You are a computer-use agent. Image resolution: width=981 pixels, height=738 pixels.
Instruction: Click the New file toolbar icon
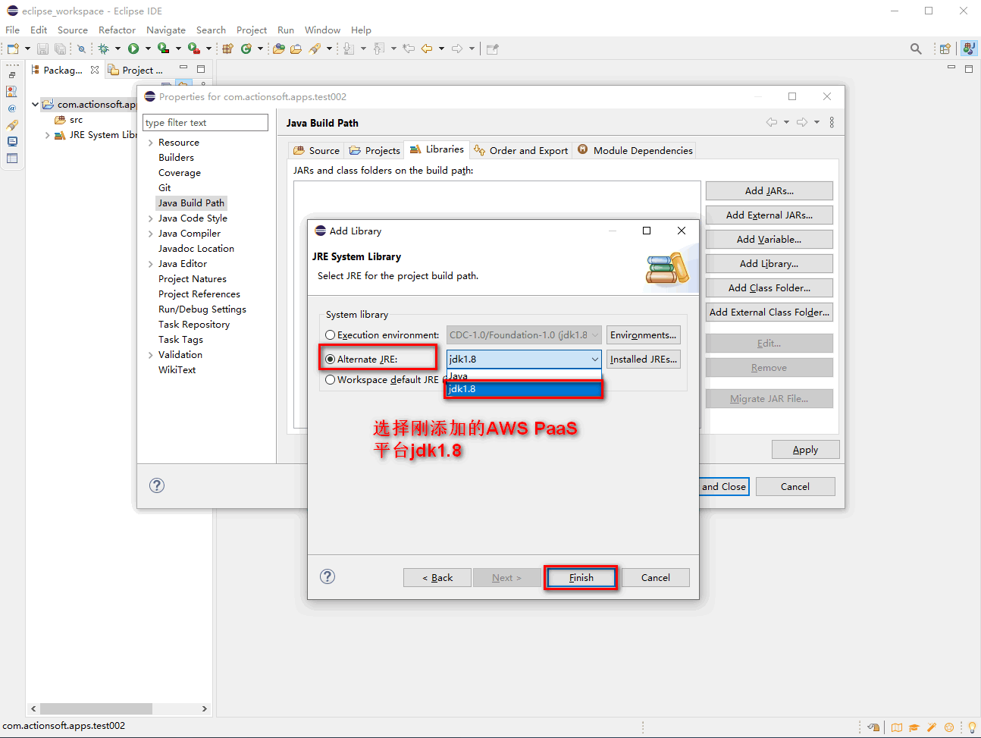pos(13,49)
